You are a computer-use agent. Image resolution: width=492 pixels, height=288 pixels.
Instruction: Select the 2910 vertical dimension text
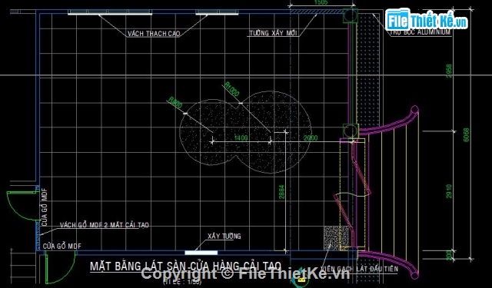coord(449,191)
